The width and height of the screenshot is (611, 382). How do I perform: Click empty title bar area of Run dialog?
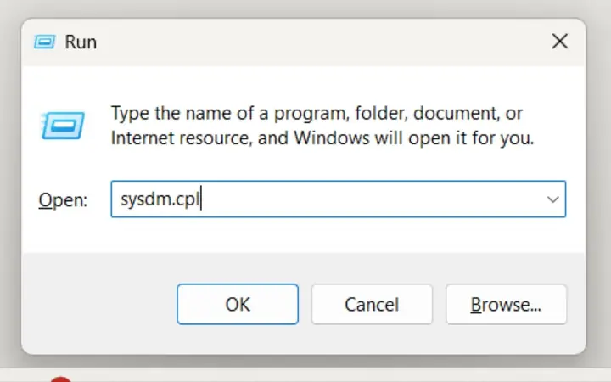pyautogui.click(x=311, y=42)
